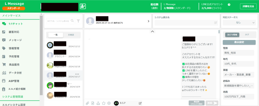Collapse chat header with up chevron

(152, 31)
